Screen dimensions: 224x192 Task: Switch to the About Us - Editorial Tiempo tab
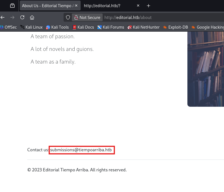47,6
